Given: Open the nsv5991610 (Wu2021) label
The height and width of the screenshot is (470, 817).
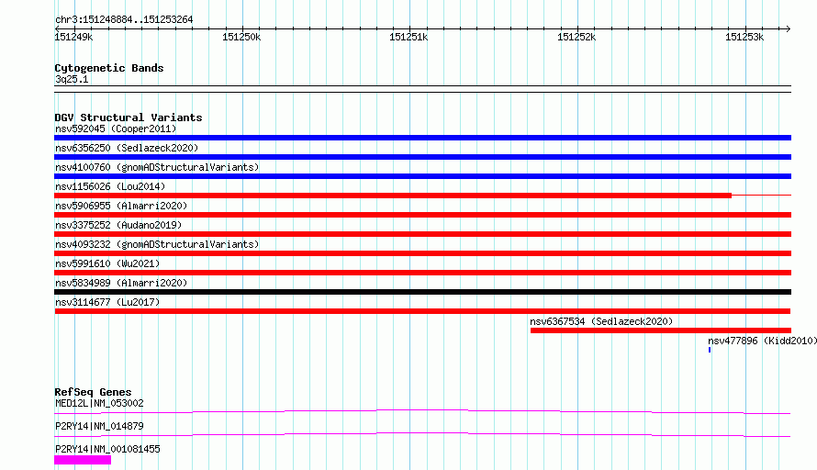Looking at the screenshot, I should [107, 263].
